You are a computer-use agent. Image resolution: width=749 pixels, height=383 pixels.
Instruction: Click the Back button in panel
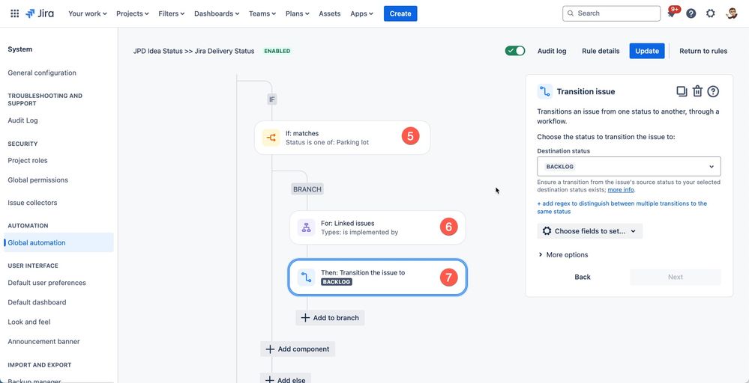point(583,278)
